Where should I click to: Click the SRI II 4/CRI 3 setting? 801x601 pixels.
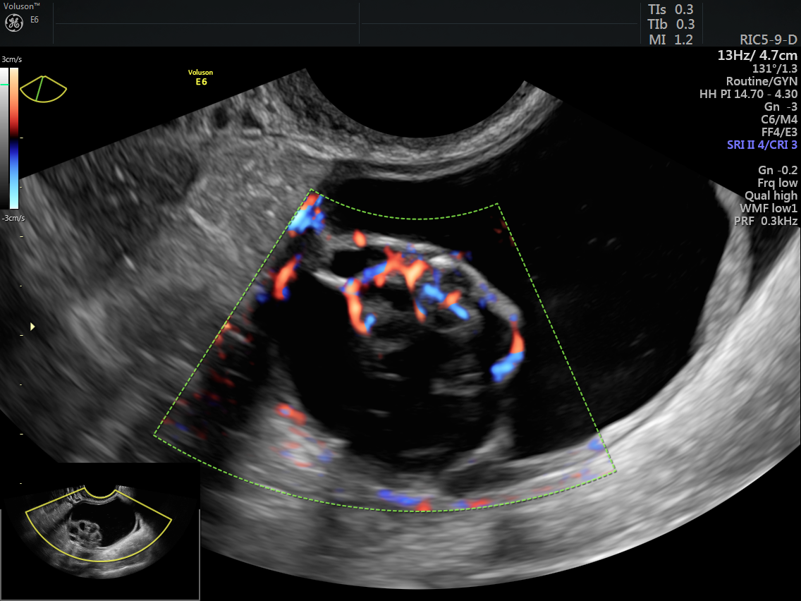(x=762, y=145)
